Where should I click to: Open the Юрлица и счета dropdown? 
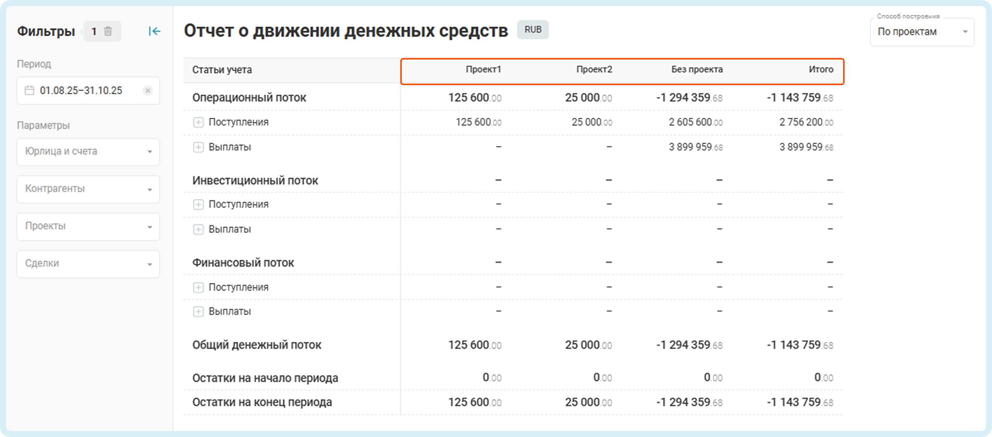click(88, 152)
